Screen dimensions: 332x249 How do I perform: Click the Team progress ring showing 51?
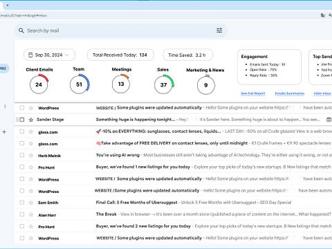pyautogui.click(x=80, y=84)
